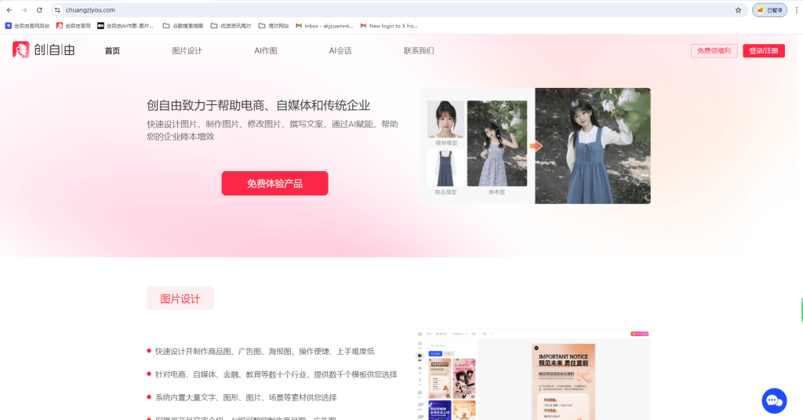803x420 pixels.
Task: Bookmark this page with the star icon
Action: pyautogui.click(x=738, y=9)
